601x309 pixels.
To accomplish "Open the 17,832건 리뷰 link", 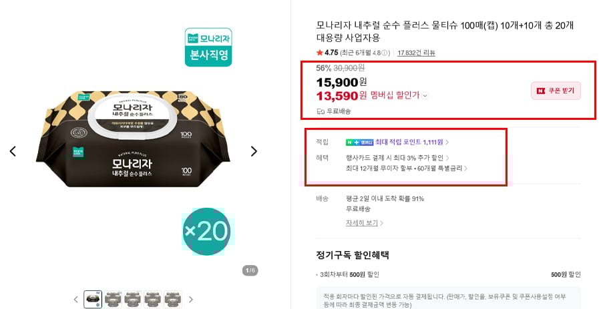I will (416, 53).
